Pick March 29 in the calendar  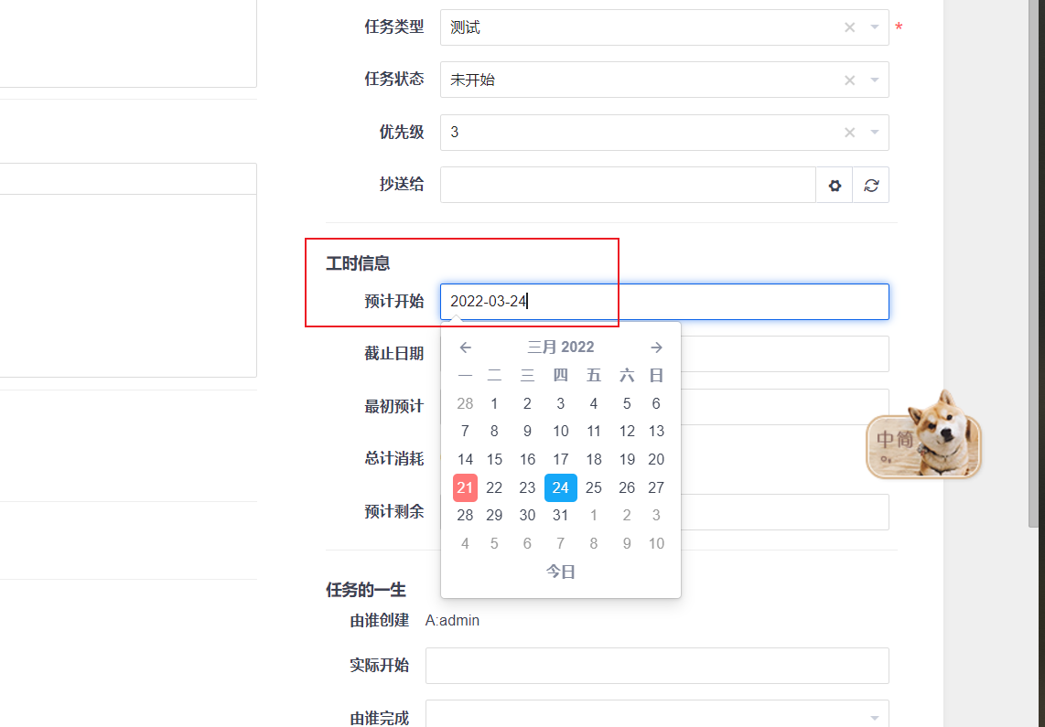(x=494, y=515)
